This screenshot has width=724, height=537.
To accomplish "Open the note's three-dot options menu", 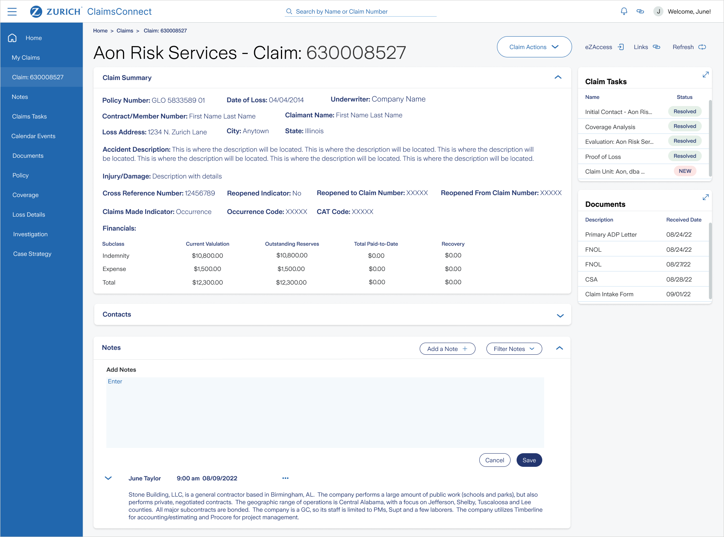I will 285,478.
